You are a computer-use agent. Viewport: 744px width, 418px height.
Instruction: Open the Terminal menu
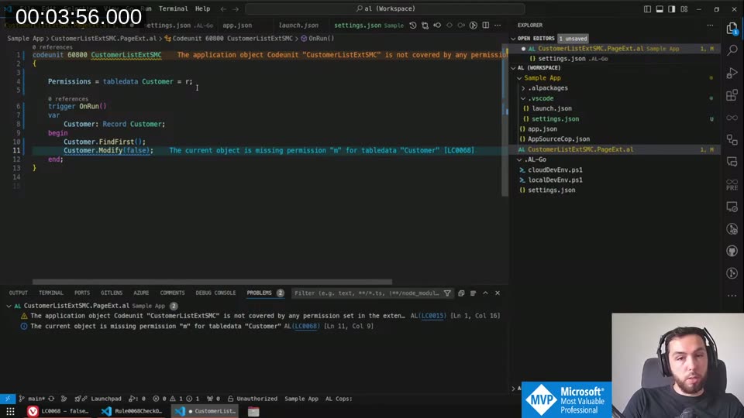pos(173,9)
